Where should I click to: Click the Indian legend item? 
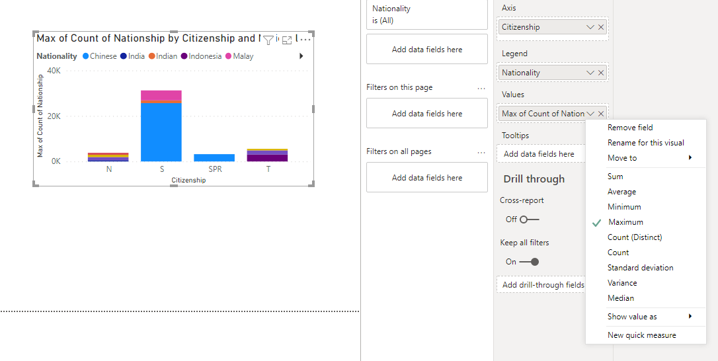pos(163,56)
